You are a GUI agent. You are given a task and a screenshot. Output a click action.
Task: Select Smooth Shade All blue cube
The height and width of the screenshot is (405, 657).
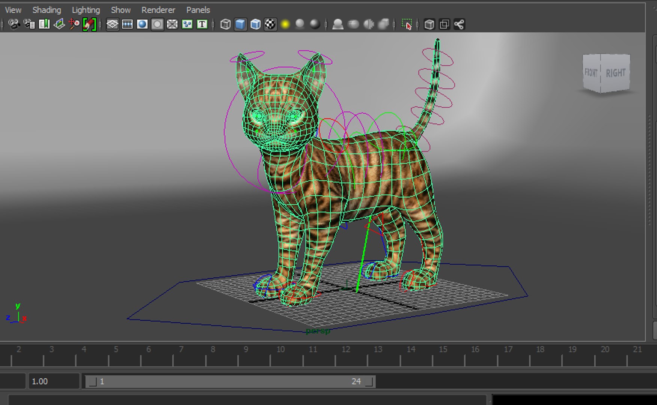click(x=240, y=24)
